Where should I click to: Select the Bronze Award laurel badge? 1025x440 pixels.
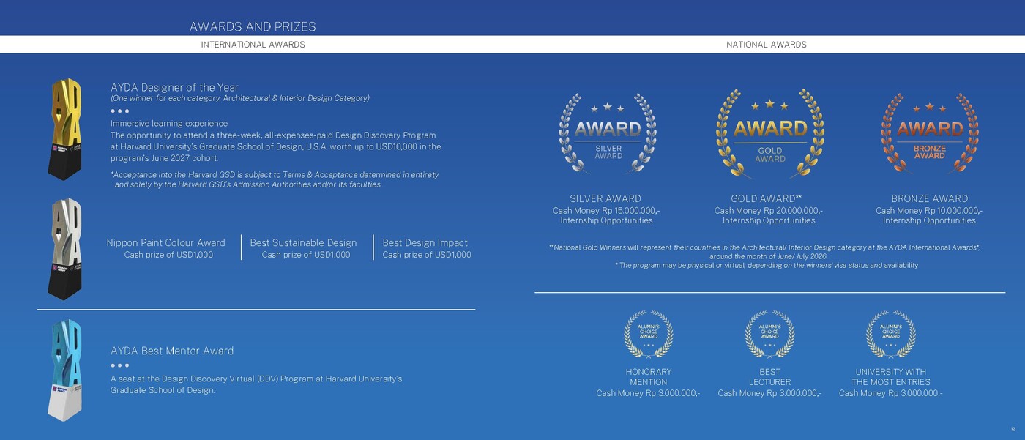[930, 133]
